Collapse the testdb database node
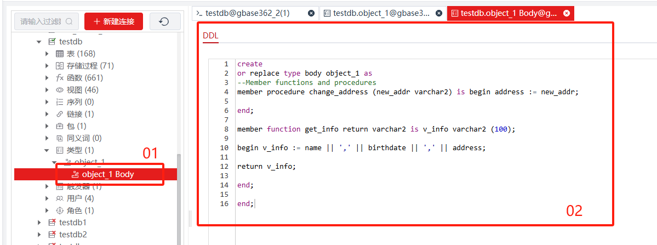Screen dimensions: 657x245 39,42
